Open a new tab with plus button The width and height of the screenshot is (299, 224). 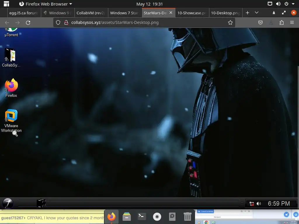pyautogui.click(x=248, y=13)
